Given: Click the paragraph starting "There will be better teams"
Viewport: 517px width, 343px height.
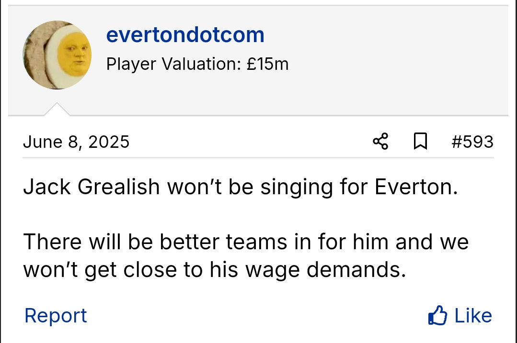Looking at the screenshot, I should [245, 256].
